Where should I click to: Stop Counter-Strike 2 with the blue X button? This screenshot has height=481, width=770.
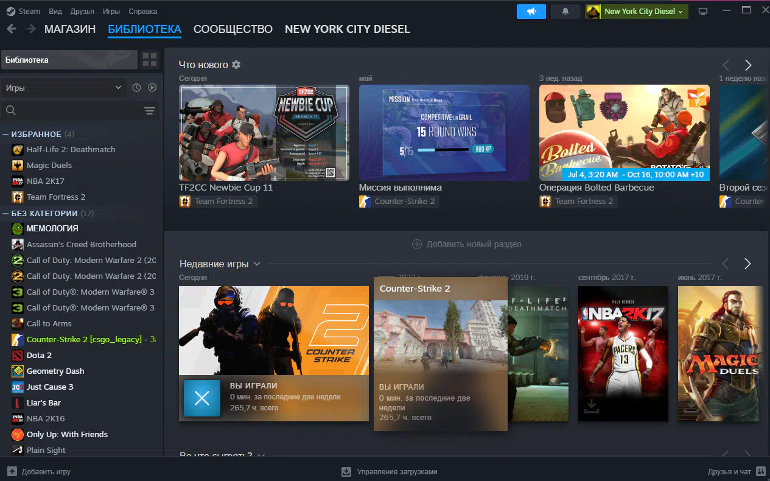pyautogui.click(x=202, y=398)
